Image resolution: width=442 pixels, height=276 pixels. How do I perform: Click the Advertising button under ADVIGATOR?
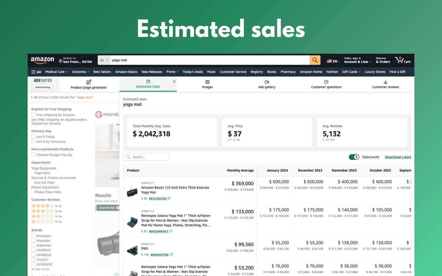coord(43,87)
